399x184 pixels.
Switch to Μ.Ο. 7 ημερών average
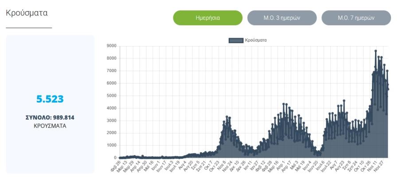tap(356, 18)
